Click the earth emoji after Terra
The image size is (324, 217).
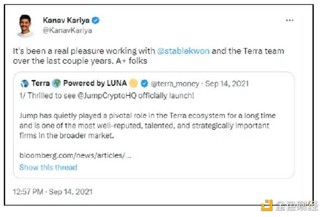tap(55, 83)
